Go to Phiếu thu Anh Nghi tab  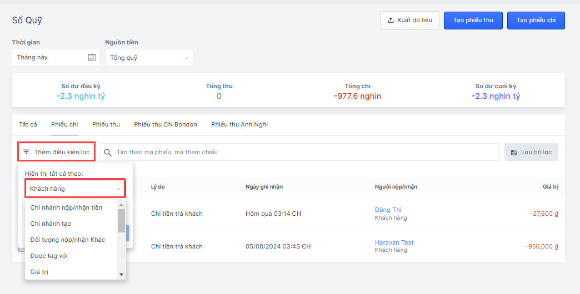pyautogui.click(x=239, y=124)
